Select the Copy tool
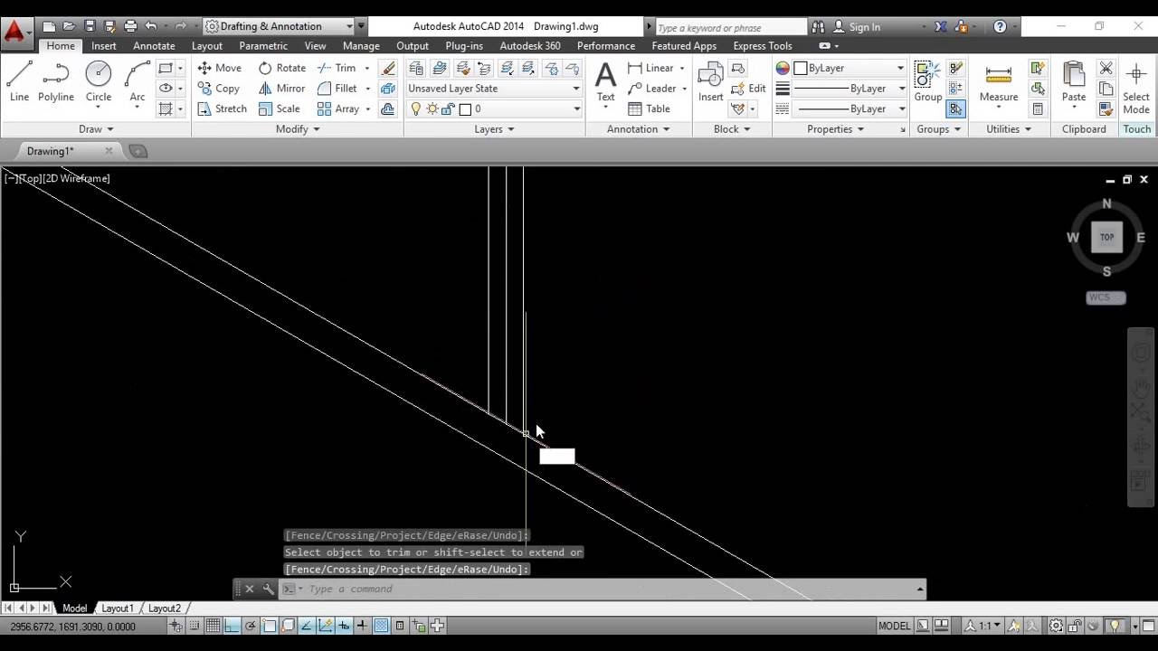1158x651 pixels. pos(219,89)
